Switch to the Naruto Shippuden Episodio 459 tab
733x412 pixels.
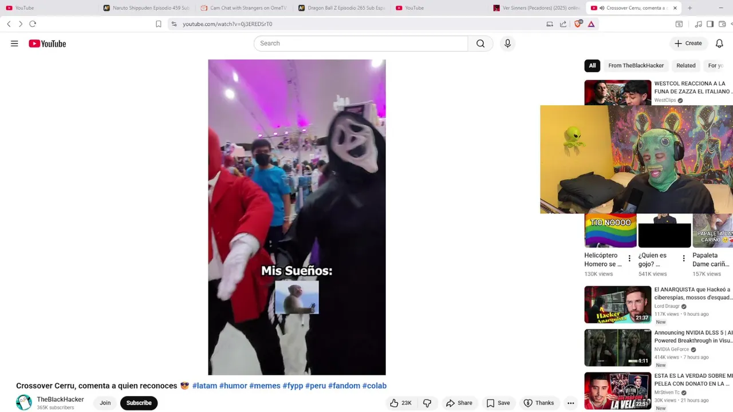(146, 8)
